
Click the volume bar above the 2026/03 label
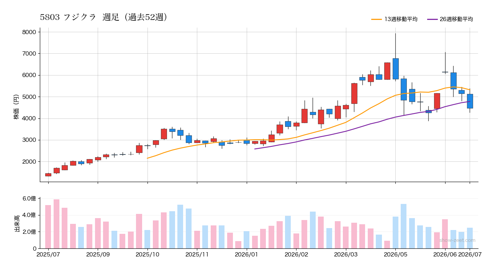(346, 238)
